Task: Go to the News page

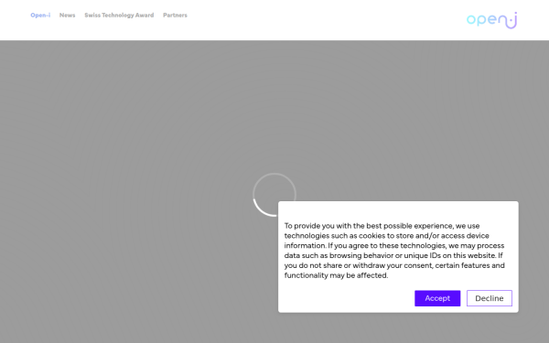Action: (x=67, y=15)
